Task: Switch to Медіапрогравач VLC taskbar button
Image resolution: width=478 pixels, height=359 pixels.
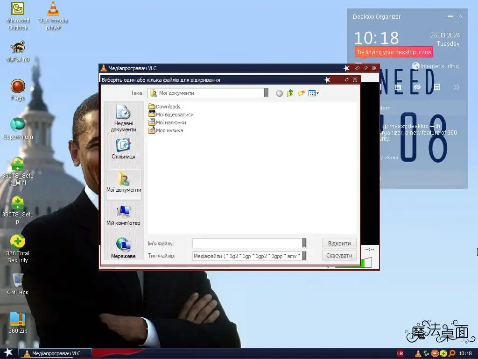Action: click(x=55, y=353)
